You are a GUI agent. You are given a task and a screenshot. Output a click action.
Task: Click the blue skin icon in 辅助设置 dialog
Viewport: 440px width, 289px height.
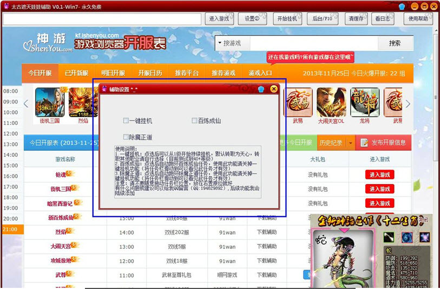click(x=261, y=89)
